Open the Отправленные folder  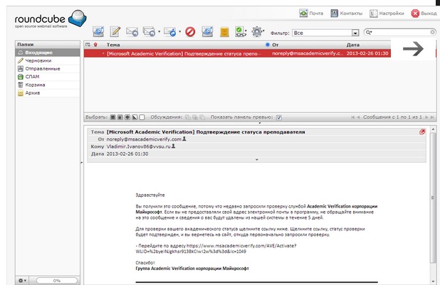tap(48, 69)
